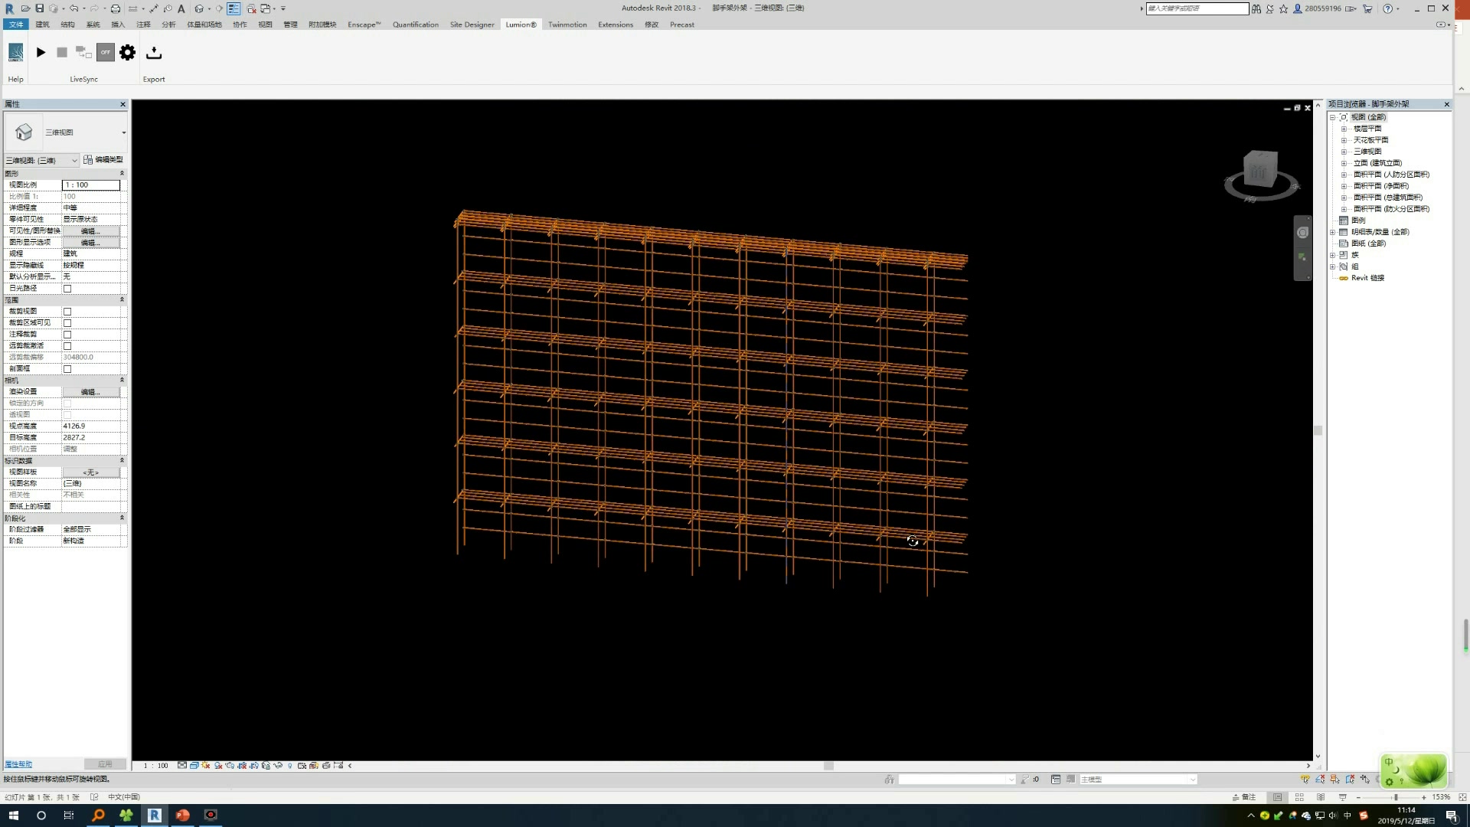Toggle sun path icon in view control bar
This screenshot has height=827, width=1470.
206,765
